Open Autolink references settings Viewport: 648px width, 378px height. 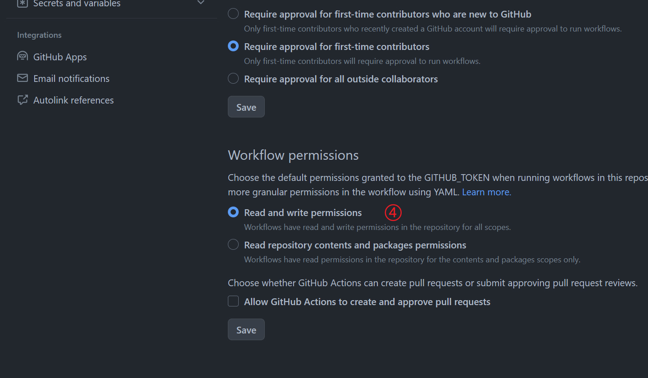click(x=73, y=100)
